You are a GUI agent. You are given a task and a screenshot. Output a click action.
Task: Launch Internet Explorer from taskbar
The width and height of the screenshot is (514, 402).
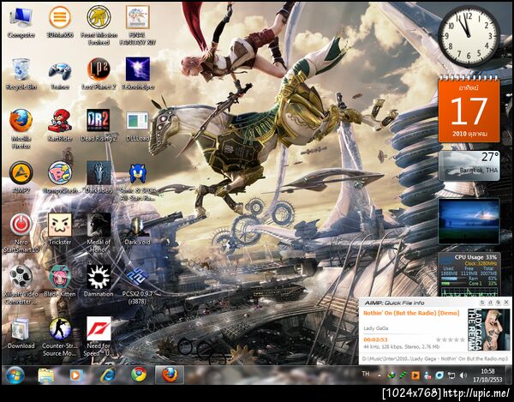pos(108,375)
